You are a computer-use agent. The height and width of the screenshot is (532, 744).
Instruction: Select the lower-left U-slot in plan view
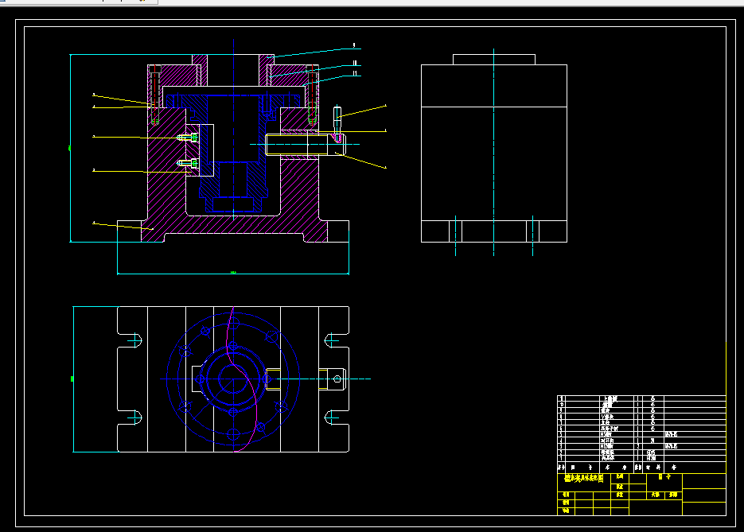[130, 417]
